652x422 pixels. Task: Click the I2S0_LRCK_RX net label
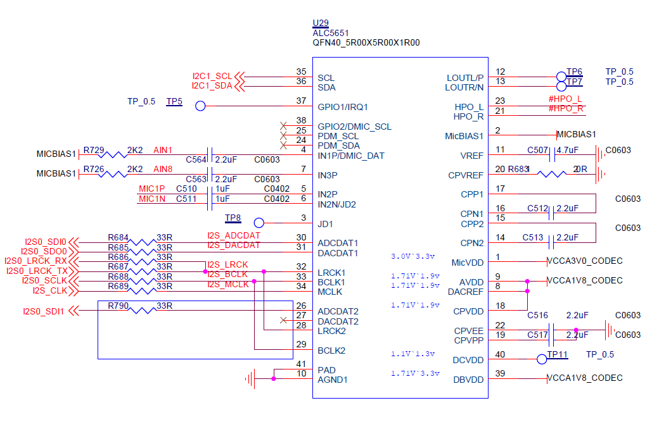[35, 261]
